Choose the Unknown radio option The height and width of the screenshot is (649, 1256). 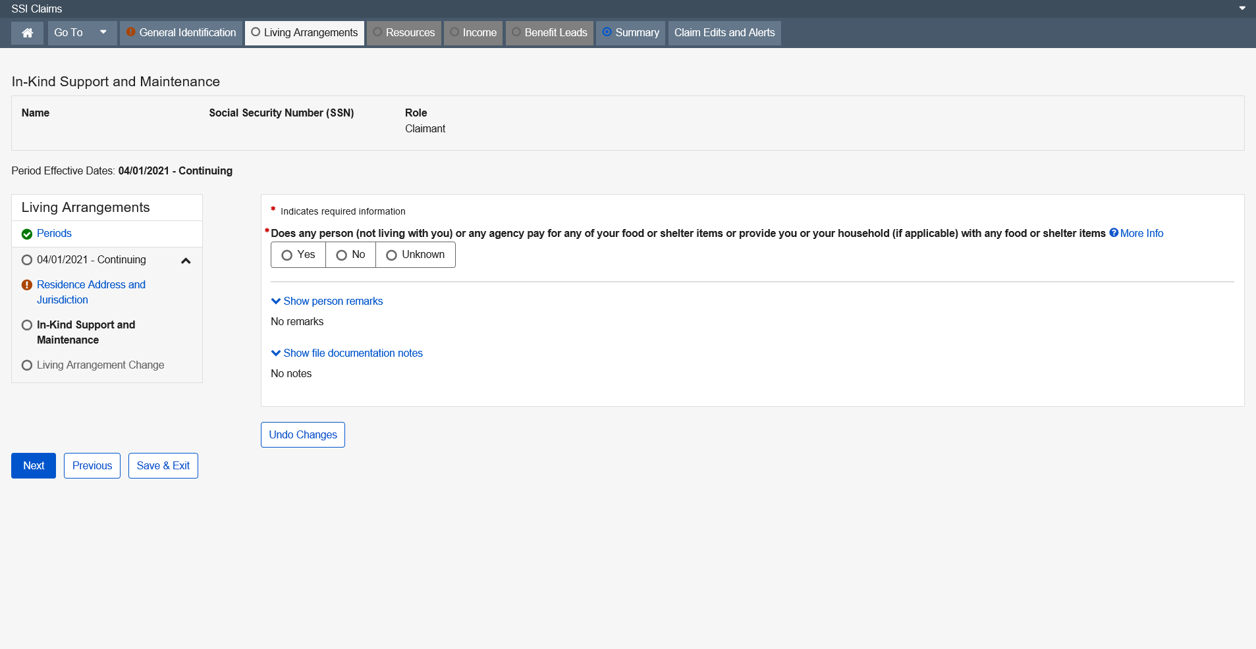click(x=392, y=255)
